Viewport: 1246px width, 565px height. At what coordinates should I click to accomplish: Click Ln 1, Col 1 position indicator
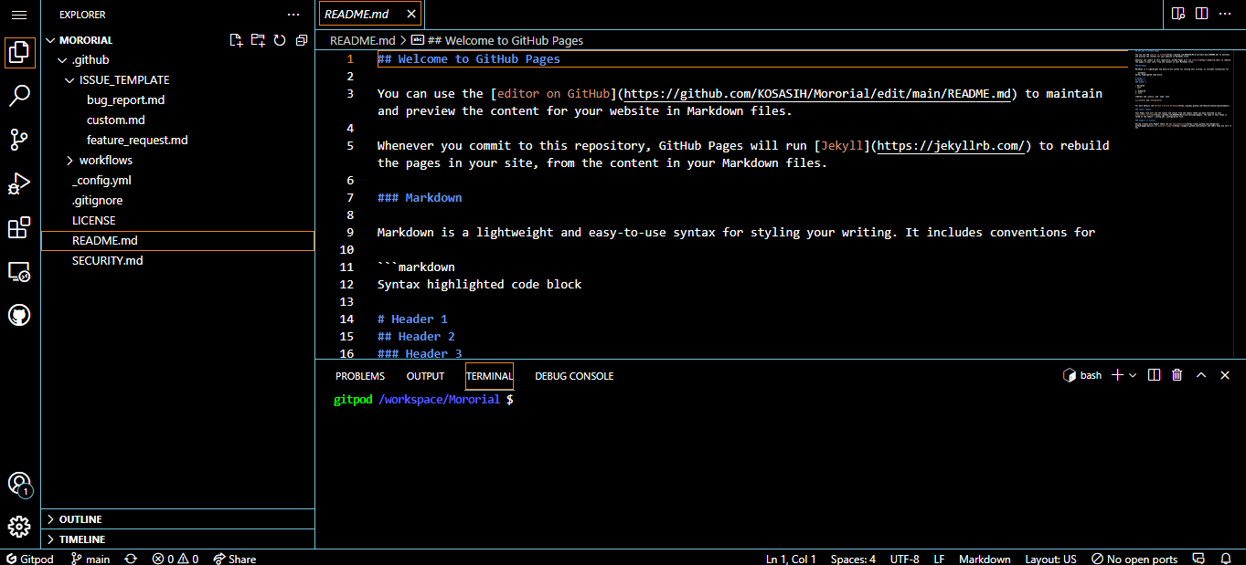791,559
